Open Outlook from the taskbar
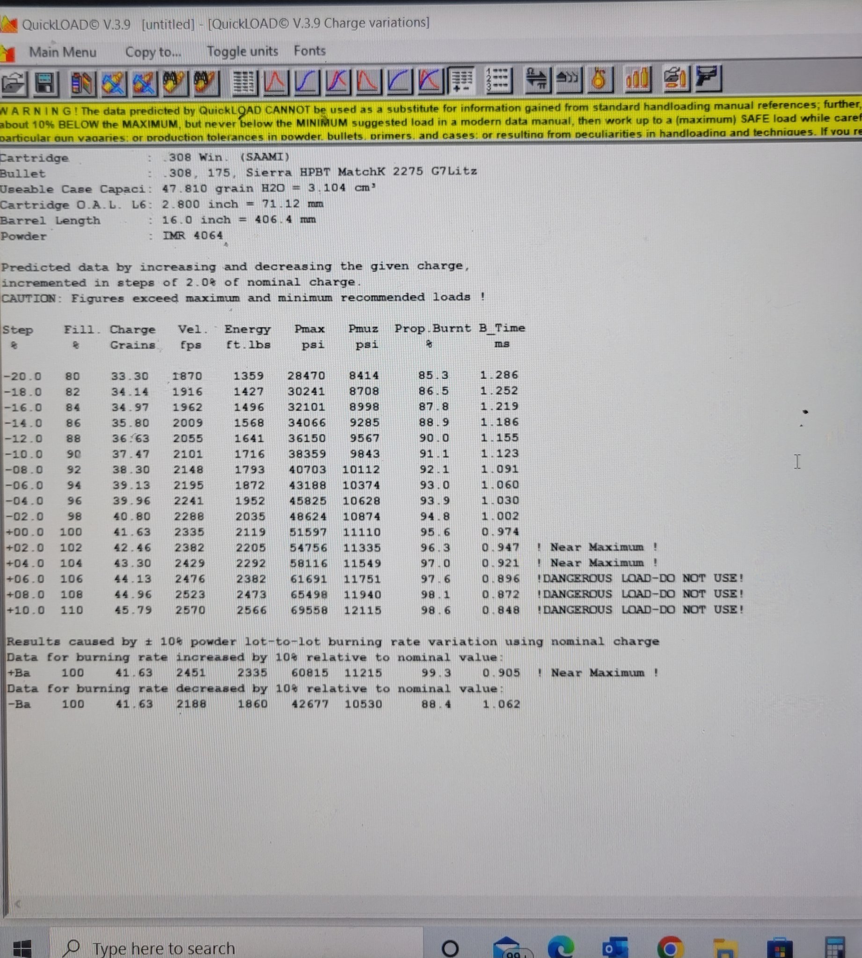The image size is (862, 958). 615,947
